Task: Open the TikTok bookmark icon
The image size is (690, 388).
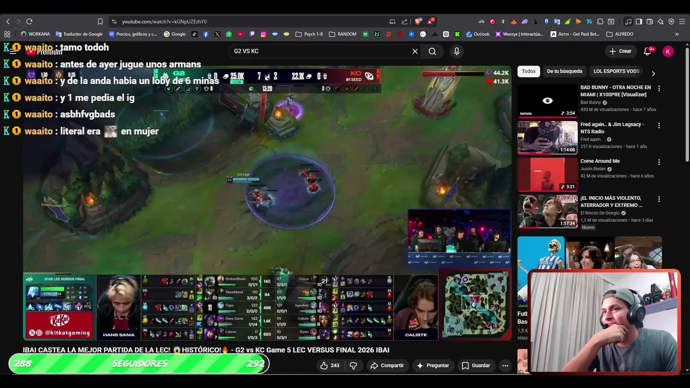Action: tap(195, 34)
